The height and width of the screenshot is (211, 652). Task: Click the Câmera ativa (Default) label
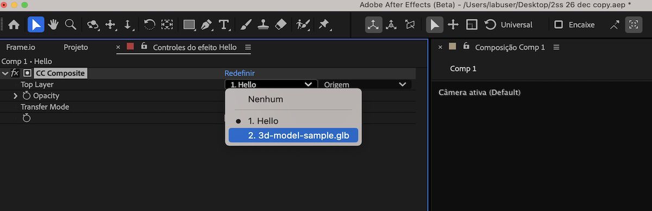[479, 93]
